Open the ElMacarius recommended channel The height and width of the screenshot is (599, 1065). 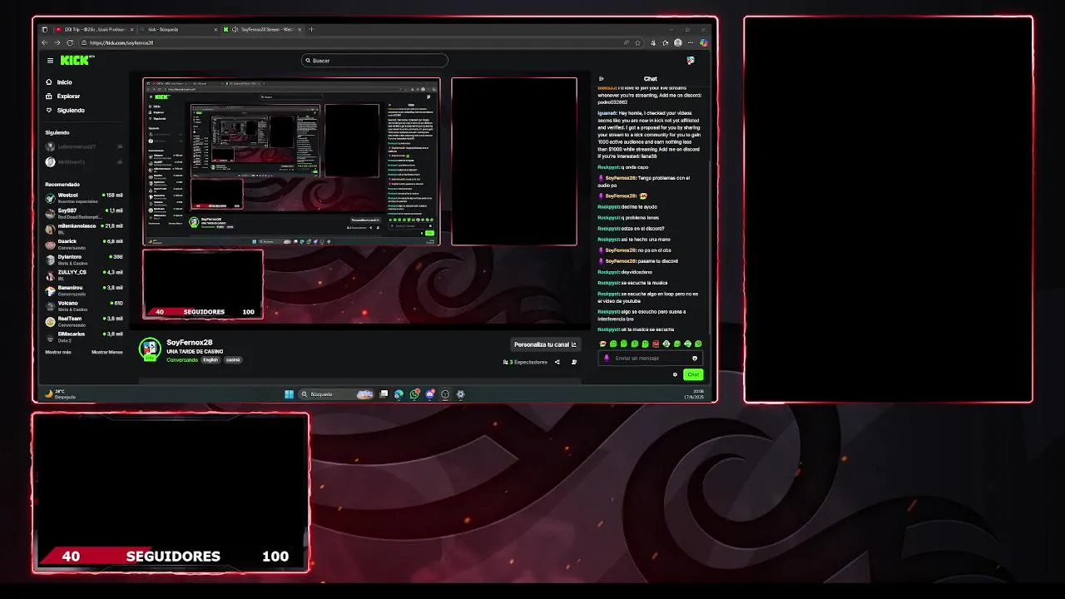[x=84, y=336]
